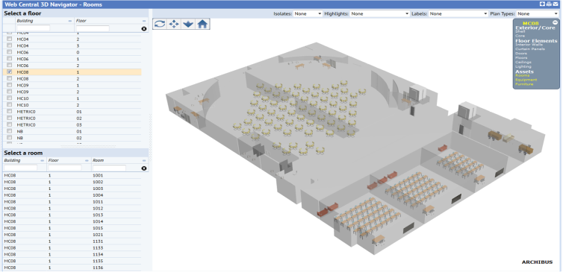Open the Isolates dropdown
Viewport: 563px width, 272px height.
point(308,13)
